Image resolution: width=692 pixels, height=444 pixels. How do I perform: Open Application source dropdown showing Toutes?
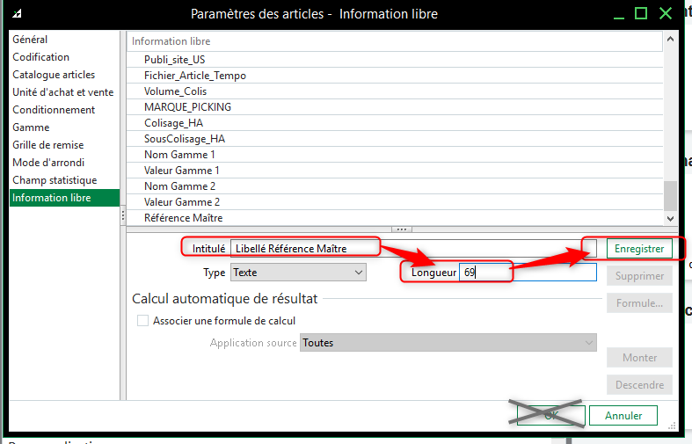[448, 343]
